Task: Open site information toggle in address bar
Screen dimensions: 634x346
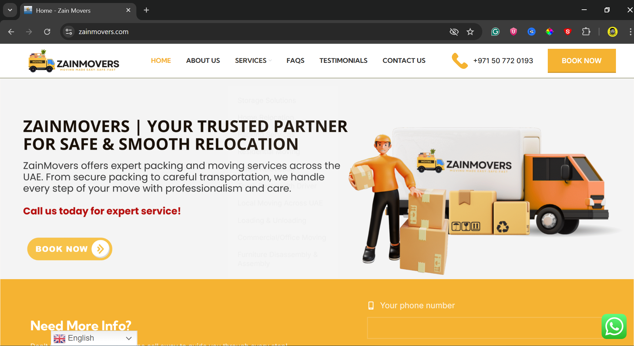Action: 69,32
